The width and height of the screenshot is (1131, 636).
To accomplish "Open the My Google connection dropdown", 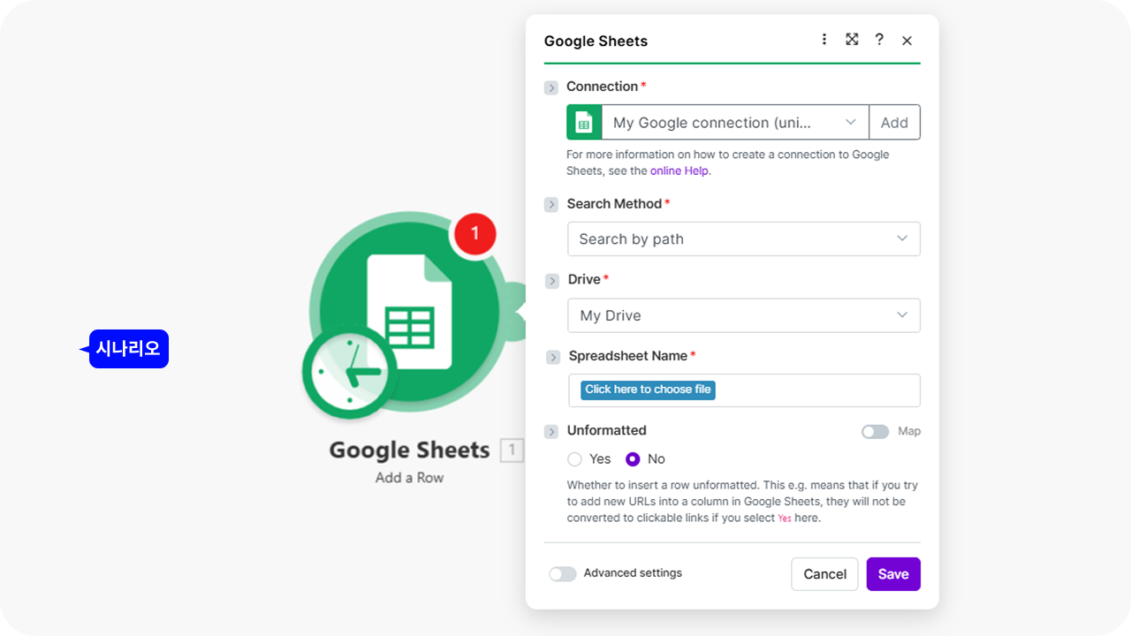I will pos(735,123).
